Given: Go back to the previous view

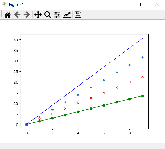Looking at the screenshot, I should pos(17,15).
